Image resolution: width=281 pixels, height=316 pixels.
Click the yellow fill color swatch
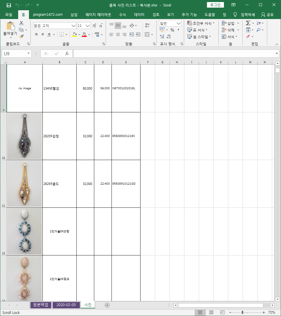[74, 35]
